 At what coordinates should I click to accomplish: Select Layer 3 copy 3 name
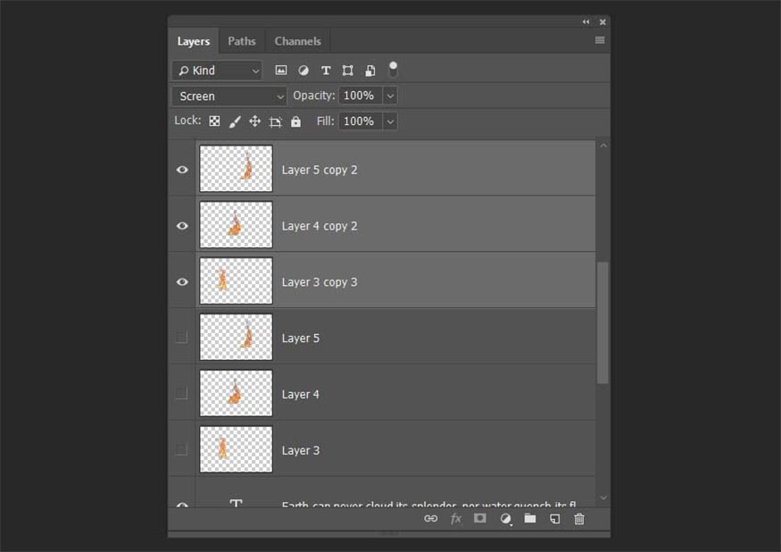point(320,282)
